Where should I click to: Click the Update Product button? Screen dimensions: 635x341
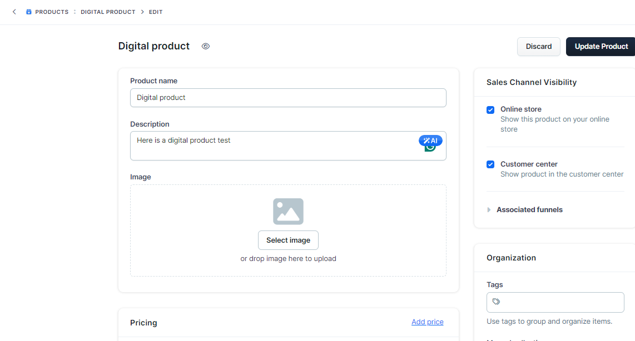[x=601, y=47]
